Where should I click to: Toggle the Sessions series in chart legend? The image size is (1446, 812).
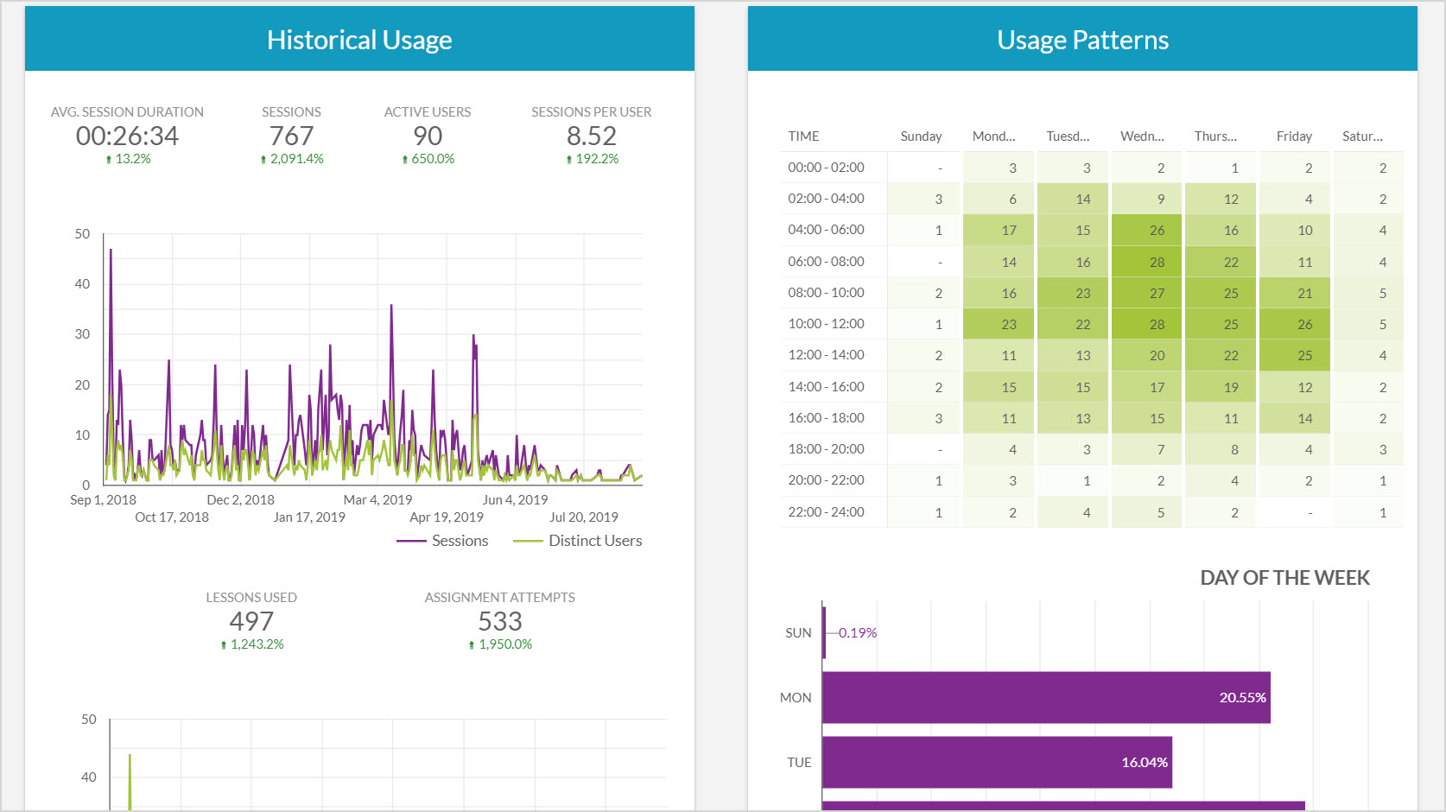(442, 541)
